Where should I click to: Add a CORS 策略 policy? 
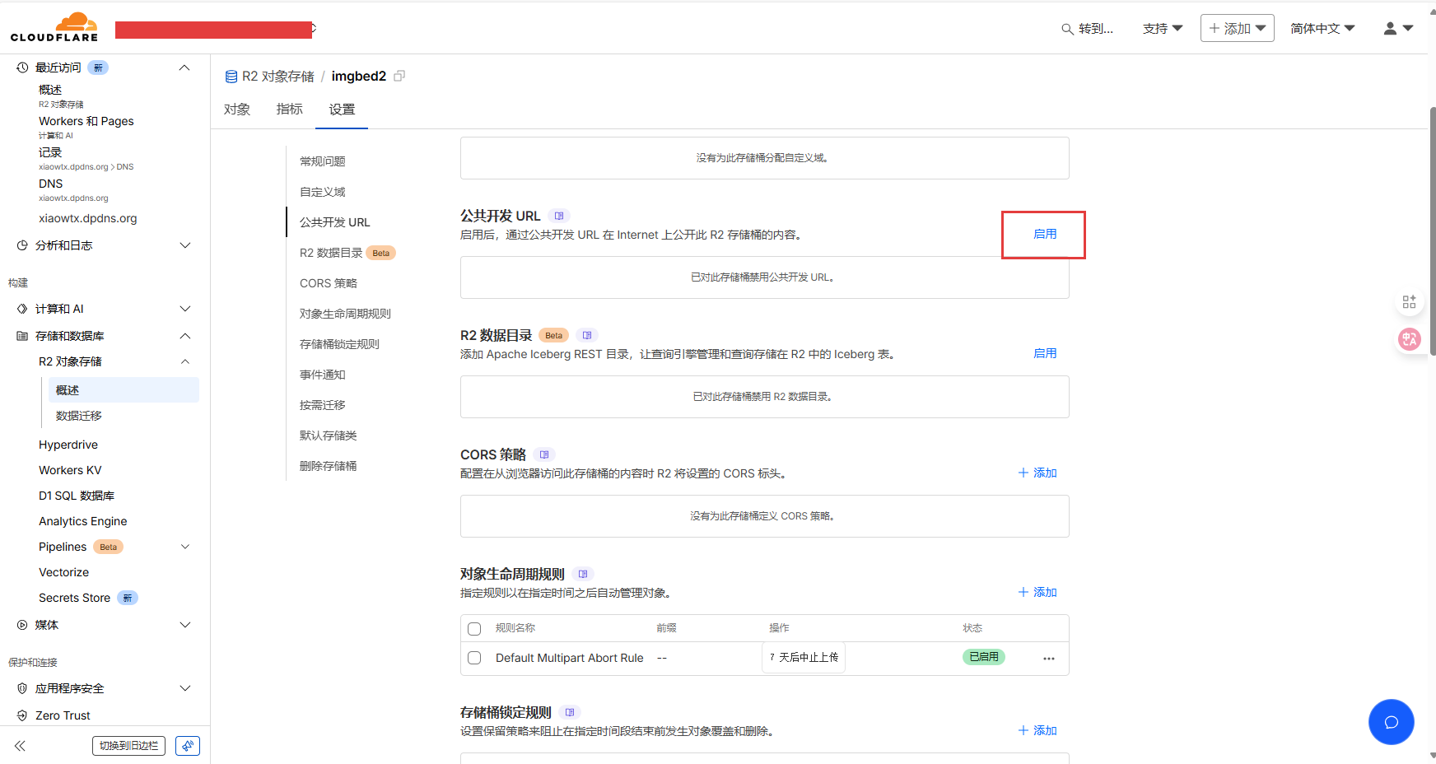point(1037,473)
